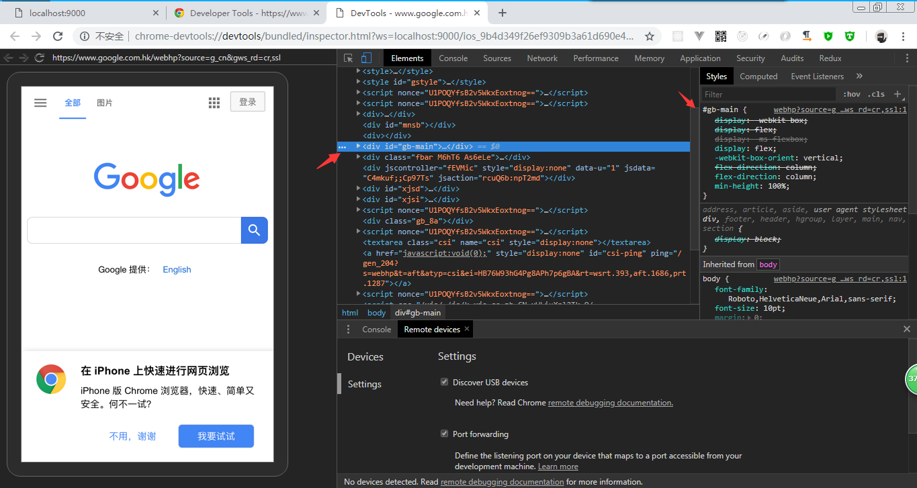The width and height of the screenshot is (917, 488).
Task: Open the hamburger menu on Google page
Action: 40,103
